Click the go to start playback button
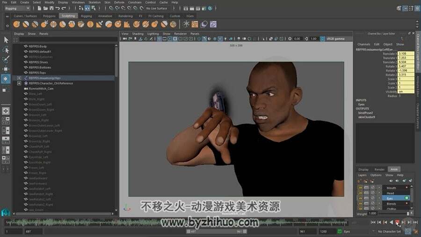 (373, 222)
